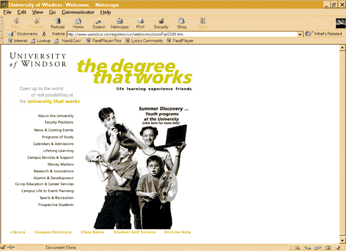Open the Communicator menu
The image size is (346, 251).
click(78, 12)
